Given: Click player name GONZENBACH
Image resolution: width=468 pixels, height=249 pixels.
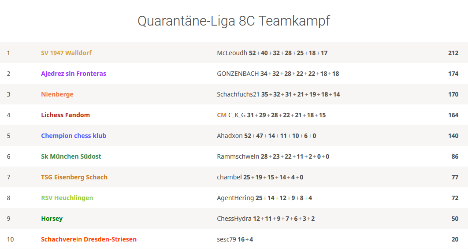Looking at the screenshot, I should [238, 74].
